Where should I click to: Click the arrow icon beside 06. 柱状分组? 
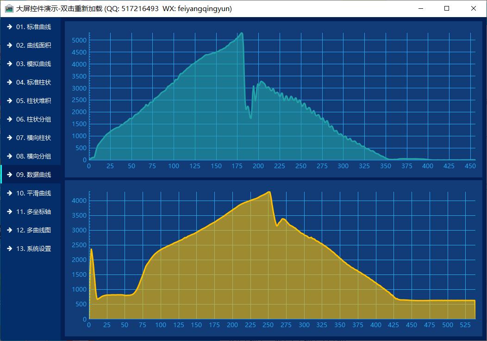pos(9,119)
